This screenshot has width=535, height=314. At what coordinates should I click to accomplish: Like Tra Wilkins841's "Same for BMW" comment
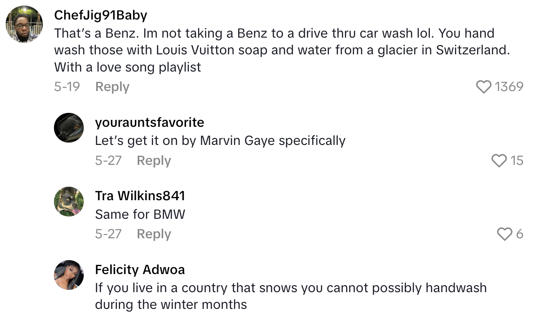[504, 234]
